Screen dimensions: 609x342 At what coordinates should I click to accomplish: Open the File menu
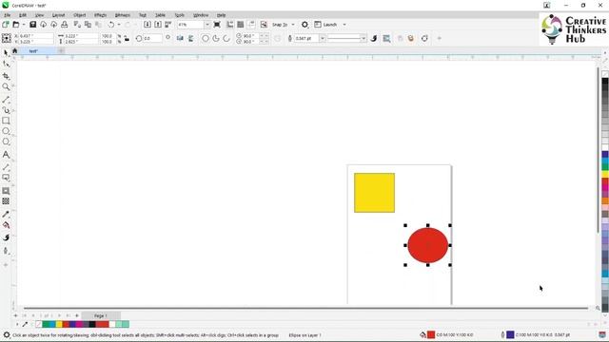coord(7,15)
